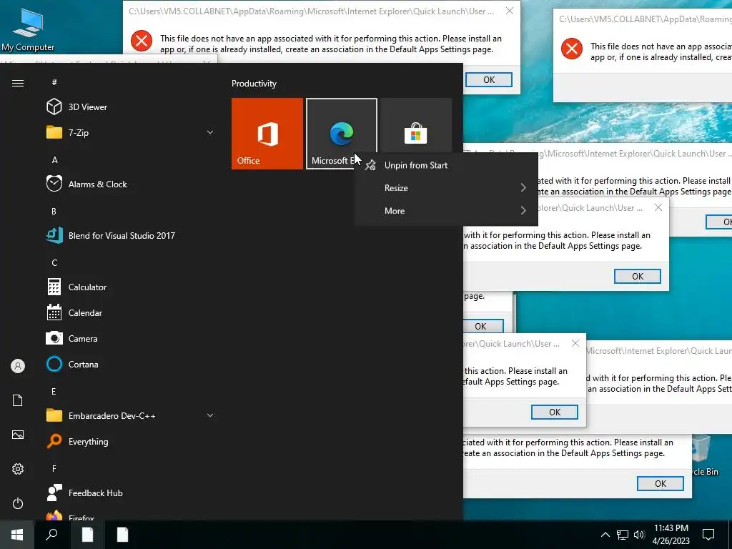Open Settings gear in Start sidebar

[x=18, y=469]
